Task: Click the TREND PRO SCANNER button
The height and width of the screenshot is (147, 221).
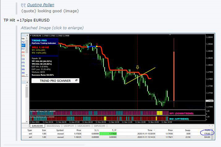Action: coord(55,81)
